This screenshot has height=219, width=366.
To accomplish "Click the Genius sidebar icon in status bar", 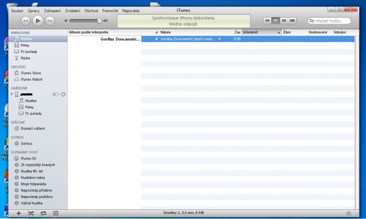I will [x=348, y=213].
